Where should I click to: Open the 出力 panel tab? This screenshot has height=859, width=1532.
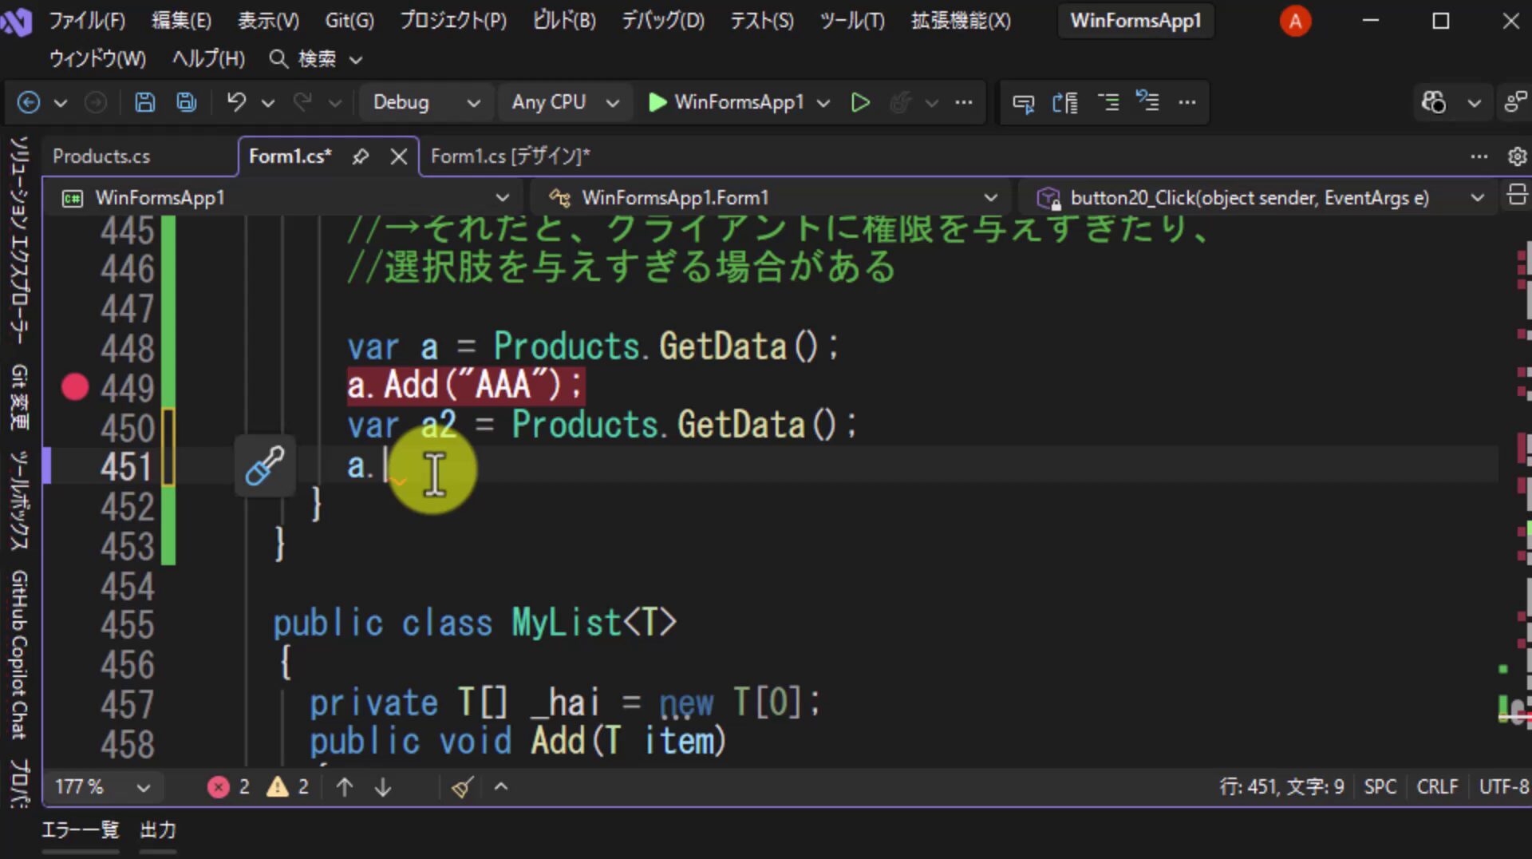coord(158,830)
